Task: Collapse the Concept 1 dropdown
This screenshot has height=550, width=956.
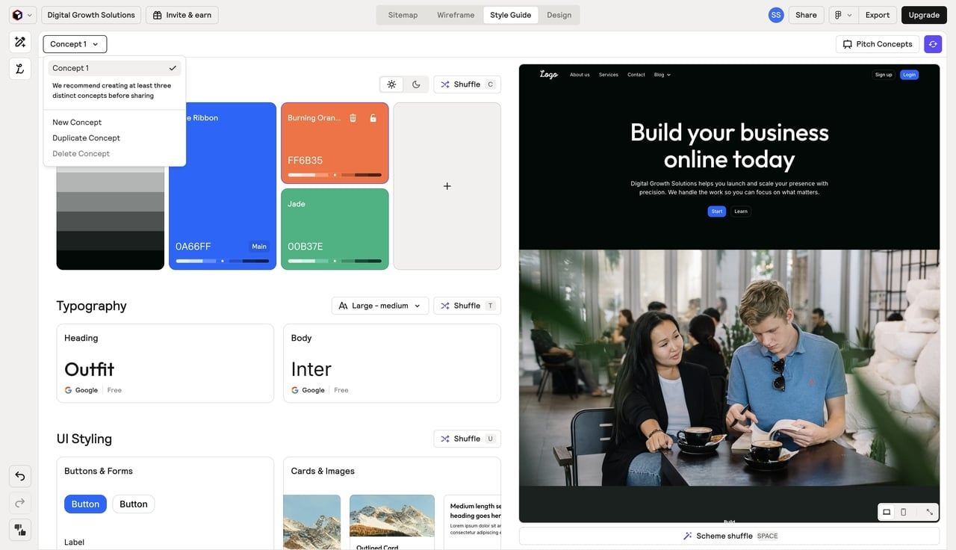Action: (x=75, y=44)
